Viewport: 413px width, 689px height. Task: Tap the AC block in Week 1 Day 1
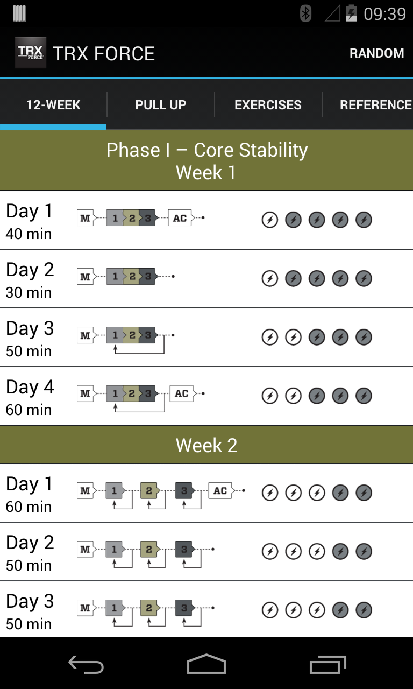tap(180, 218)
